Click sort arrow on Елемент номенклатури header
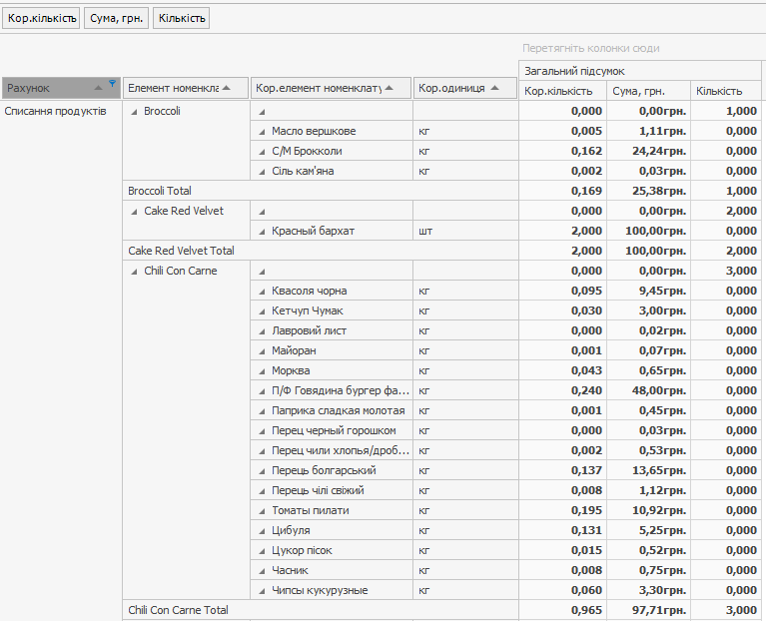This screenshot has height=621, width=766. point(228,88)
